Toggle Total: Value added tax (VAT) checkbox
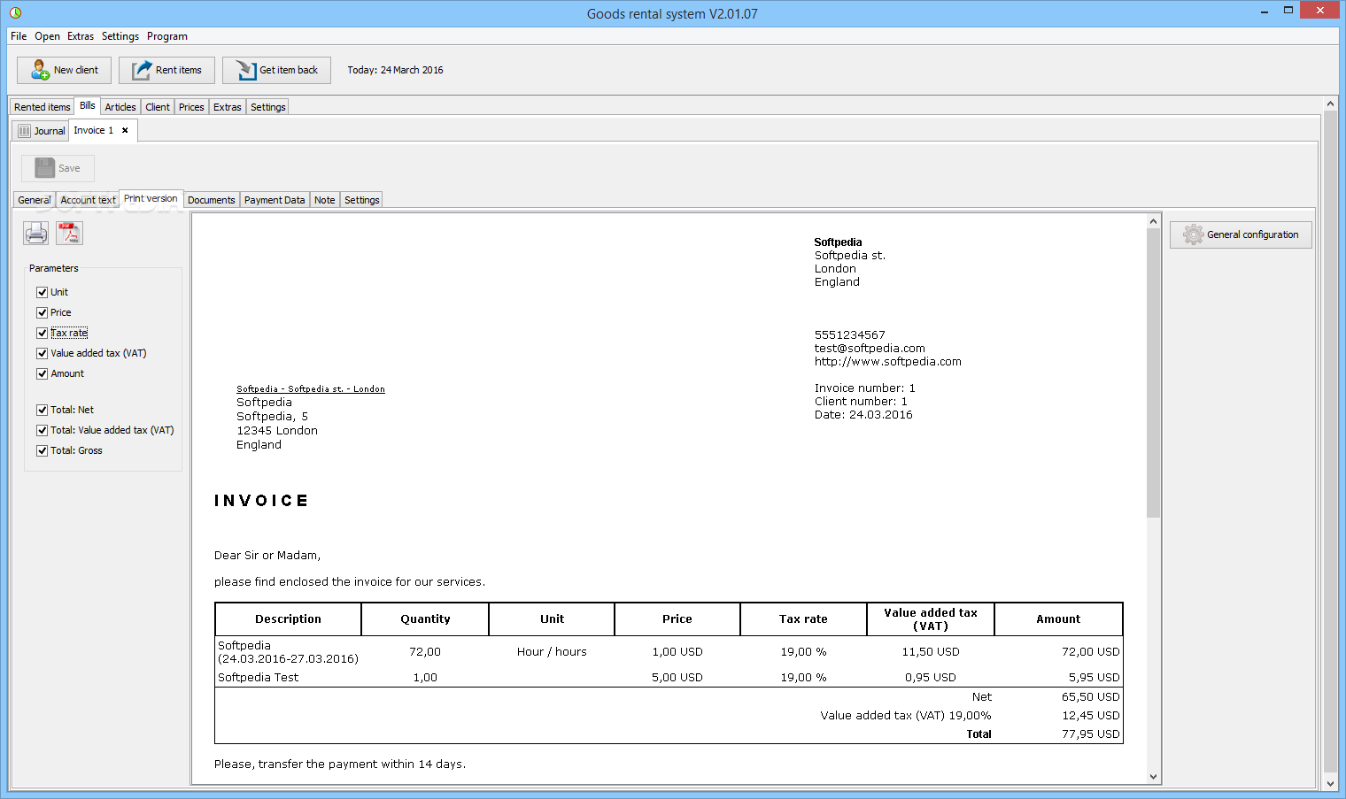 [42, 430]
